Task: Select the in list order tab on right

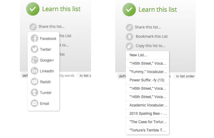Action: pos(185,76)
